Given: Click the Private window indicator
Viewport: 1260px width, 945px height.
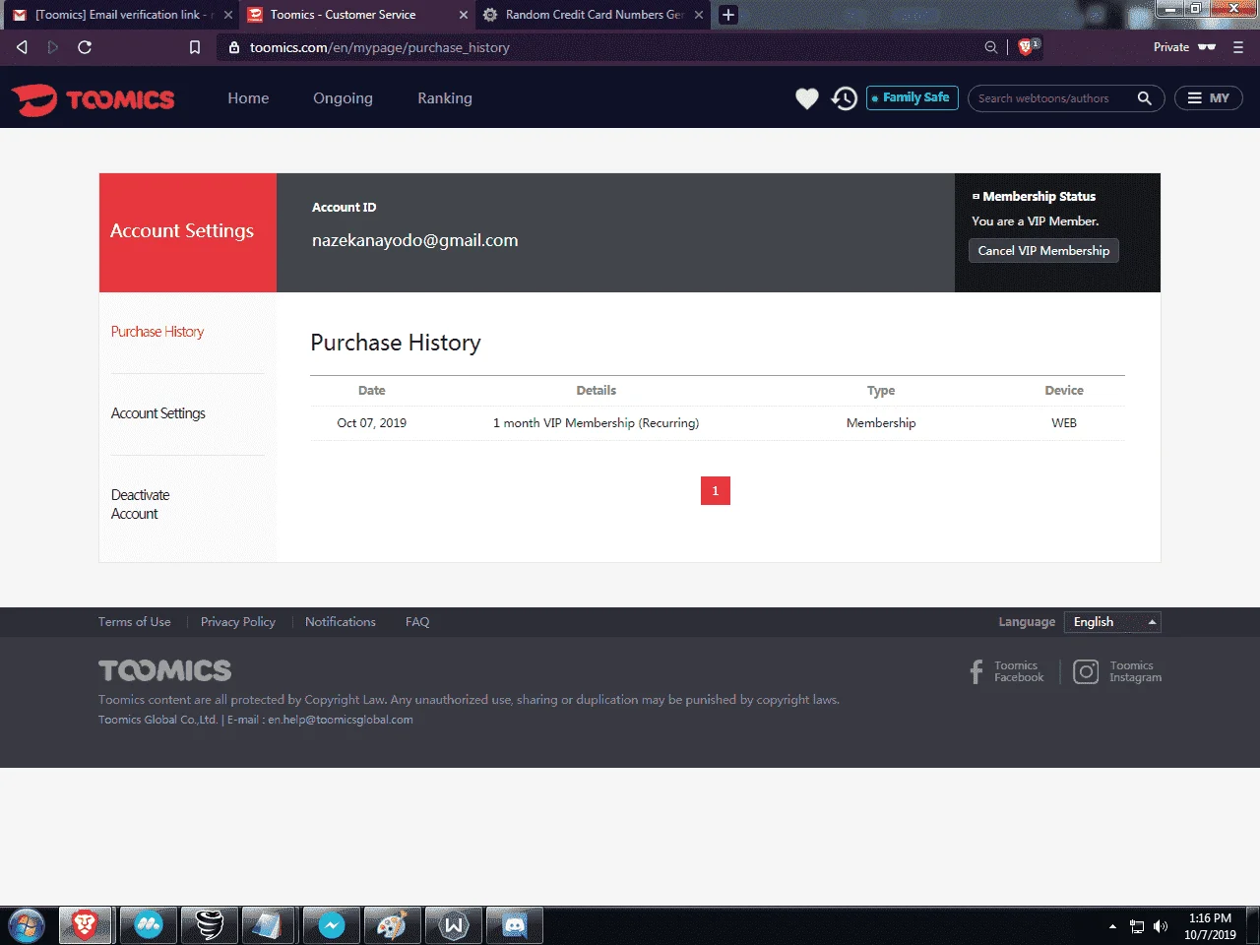Looking at the screenshot, I should pos(1185,47).
